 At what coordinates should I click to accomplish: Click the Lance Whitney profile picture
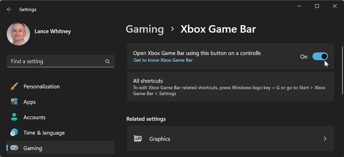click(18, 34)
